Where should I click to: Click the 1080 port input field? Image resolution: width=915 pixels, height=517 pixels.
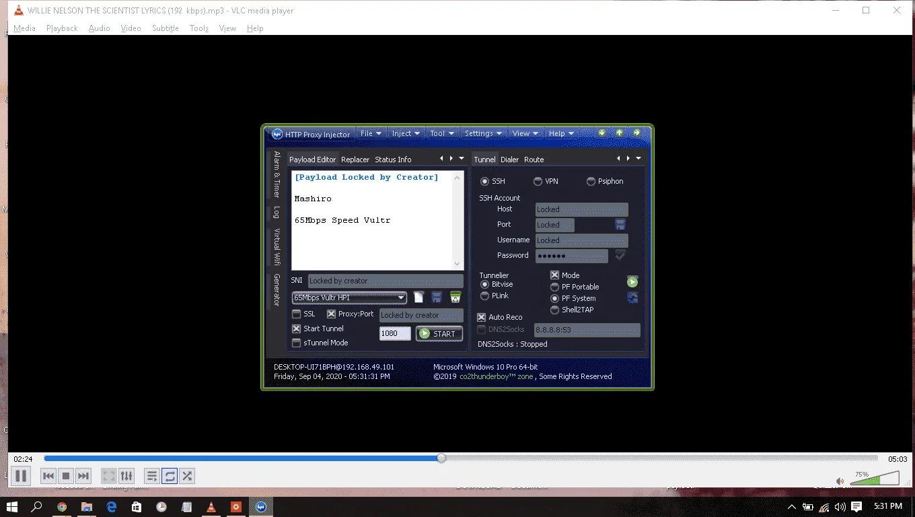click(x=395, y=333)
